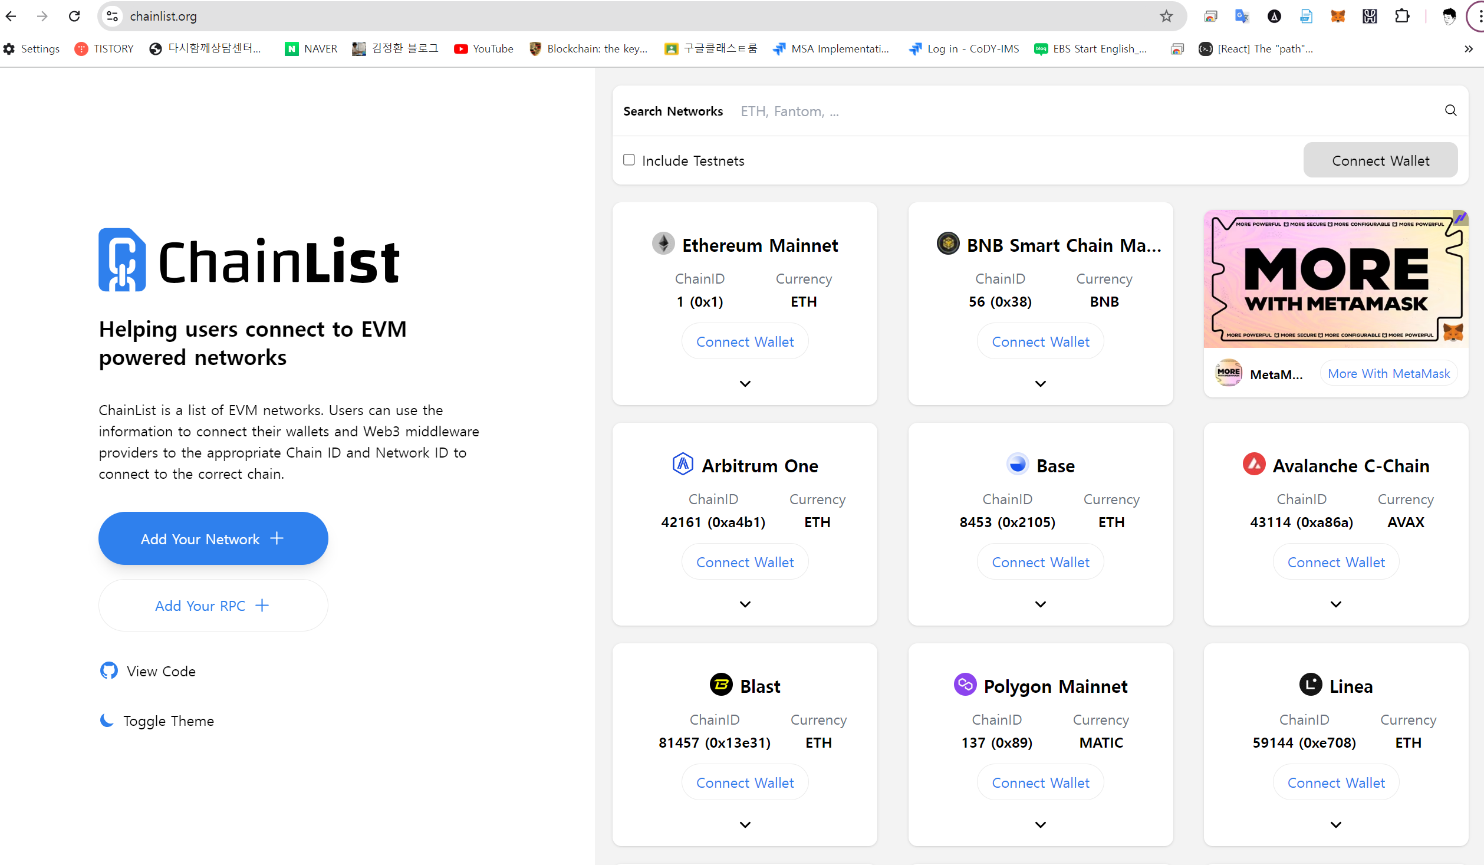
Task: Click the Search Networks input field
Action: click(1061, 111)
